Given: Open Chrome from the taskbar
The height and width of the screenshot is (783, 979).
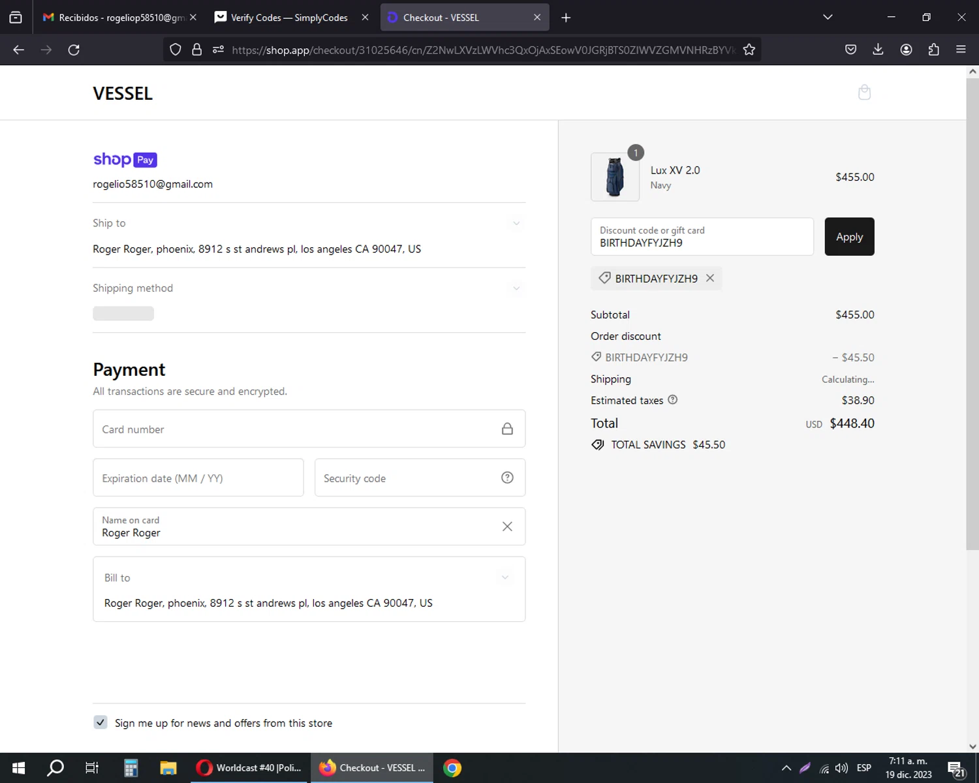Looking at the screenshot, I should point(452,768).
